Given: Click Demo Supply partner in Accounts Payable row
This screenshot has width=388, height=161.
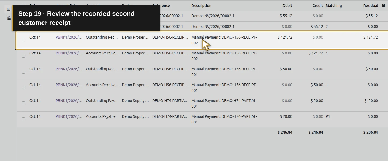Looking at the screenshot, I should [135, 116].
